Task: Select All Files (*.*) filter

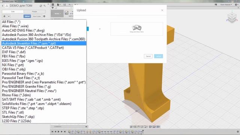Action: coord(44,22)
